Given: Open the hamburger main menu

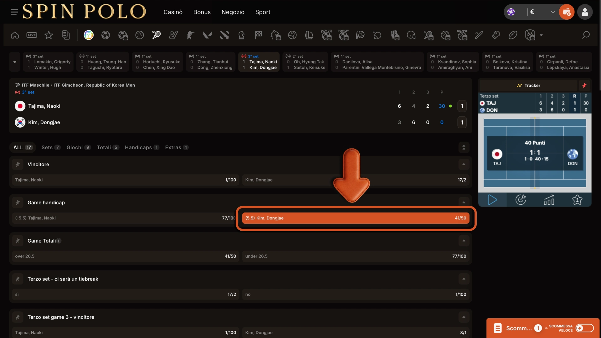Looking at the screenshot, I should 14,12.
